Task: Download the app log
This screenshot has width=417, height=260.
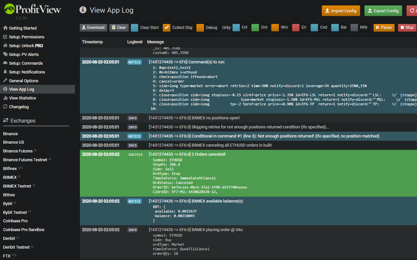Action: pyautogui.click(x=93, y=28)
